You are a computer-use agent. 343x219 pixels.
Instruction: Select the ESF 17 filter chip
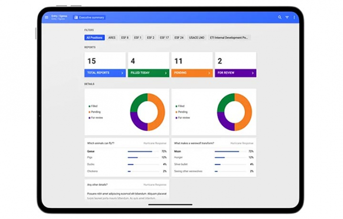coord(164,38)
